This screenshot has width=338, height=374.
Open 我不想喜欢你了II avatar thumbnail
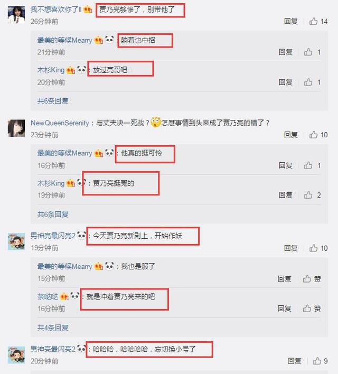(x=16, y=15)
